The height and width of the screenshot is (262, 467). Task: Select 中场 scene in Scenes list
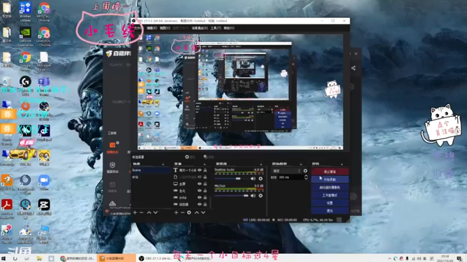point(151,177)
